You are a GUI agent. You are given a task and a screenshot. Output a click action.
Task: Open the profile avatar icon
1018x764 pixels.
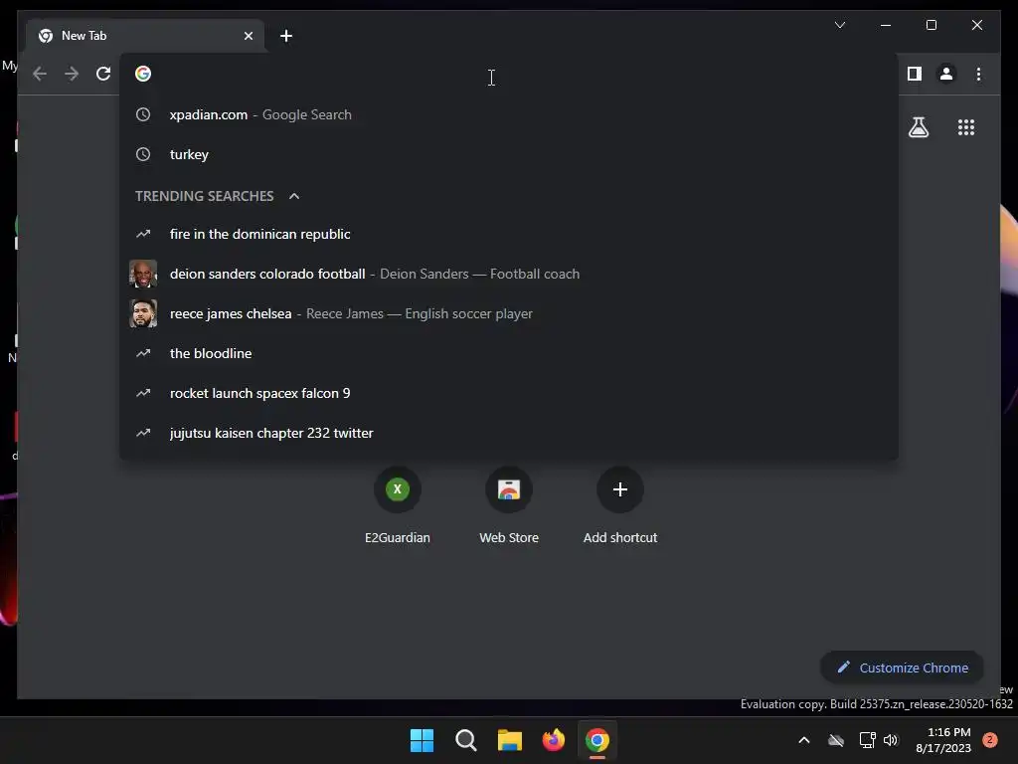coord(946,74)
